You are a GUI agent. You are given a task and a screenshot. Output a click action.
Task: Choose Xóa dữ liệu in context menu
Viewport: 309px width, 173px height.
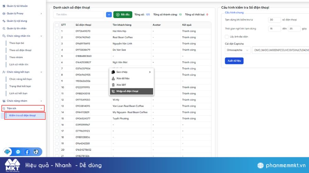click(x=131, y=78)
